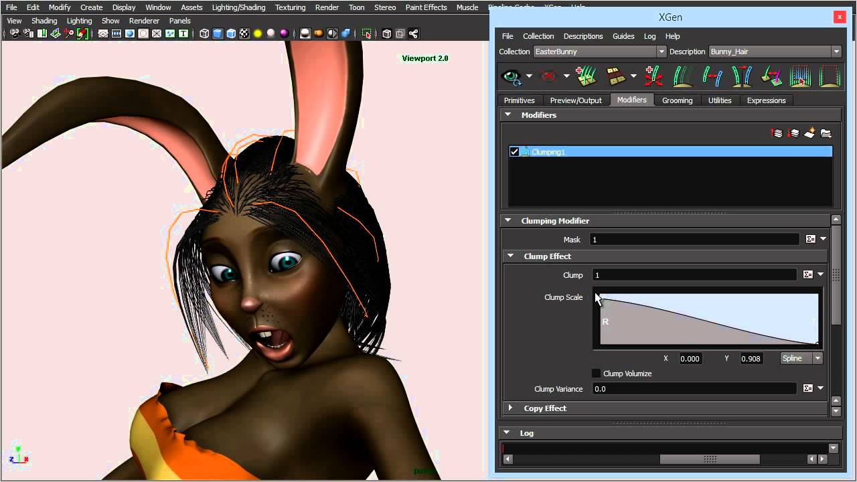Viewport: 857px width, 482px height.
Task: Enable the Clump Volumize checkbox
Action: coord(596,374)
